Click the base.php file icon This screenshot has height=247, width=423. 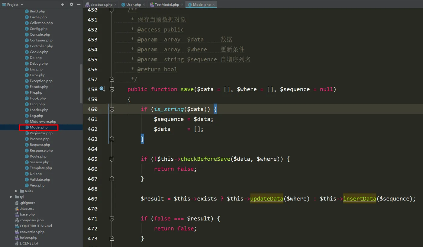[x=17, y=214]
